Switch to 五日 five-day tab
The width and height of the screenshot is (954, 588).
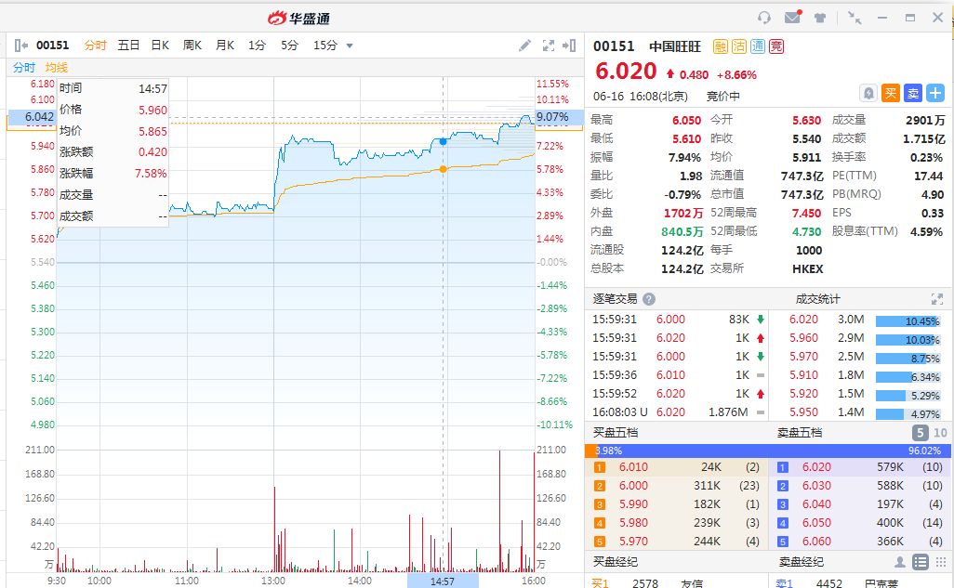(128, 46)
